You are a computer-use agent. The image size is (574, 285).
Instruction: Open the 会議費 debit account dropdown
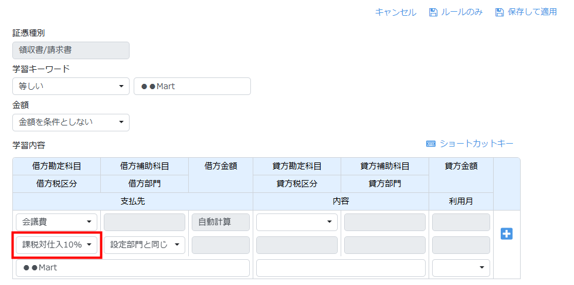(56, 222)
